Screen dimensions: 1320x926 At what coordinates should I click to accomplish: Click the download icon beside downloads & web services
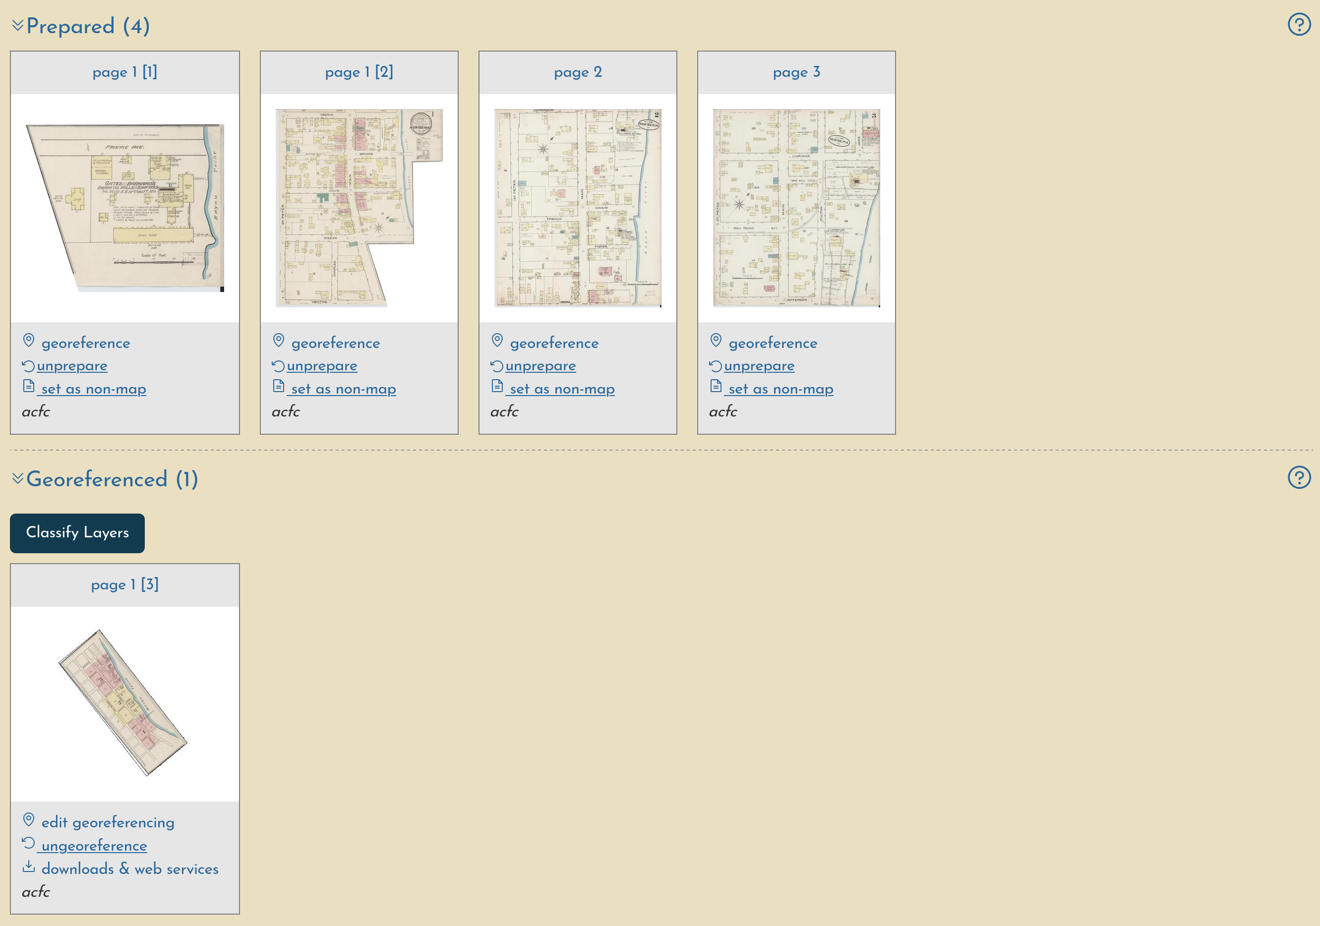pos(29,867)
